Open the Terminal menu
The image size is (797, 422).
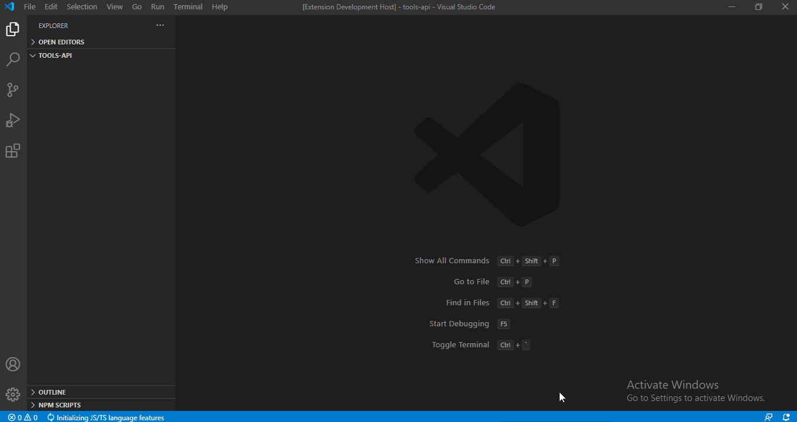[188, 7]
